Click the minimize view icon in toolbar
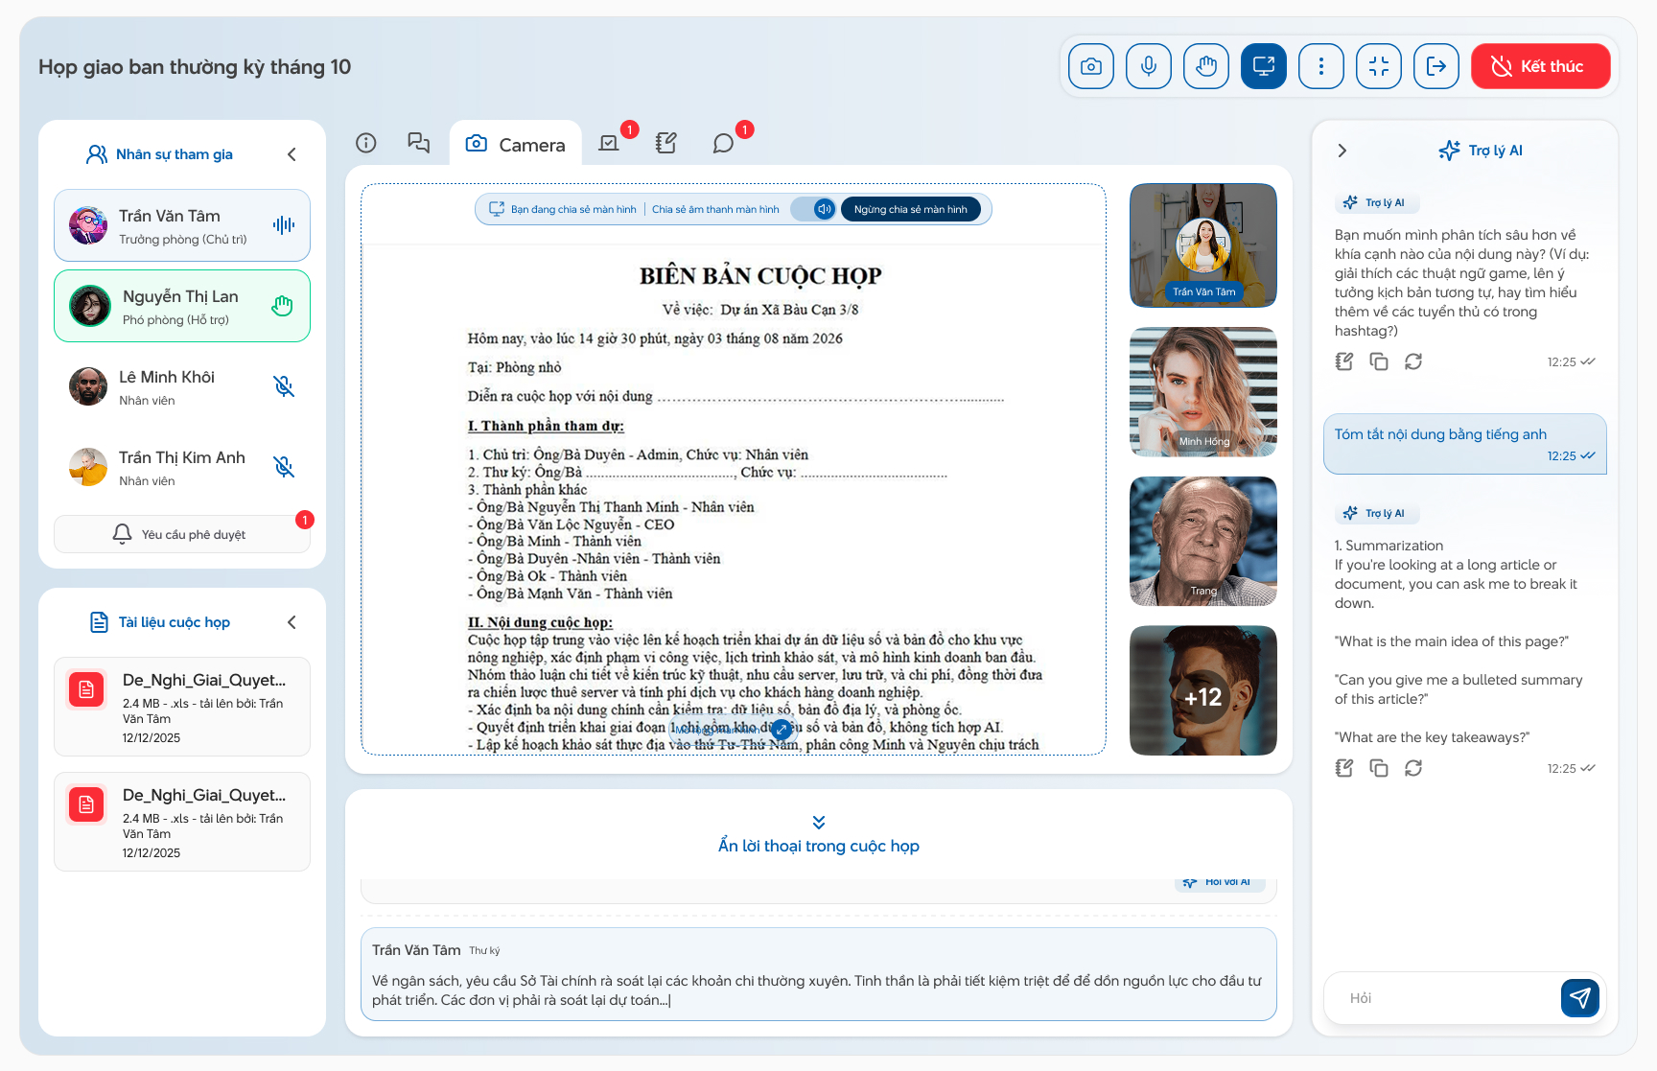This screenshot has width=1657, height=1071. [1378, 66]
